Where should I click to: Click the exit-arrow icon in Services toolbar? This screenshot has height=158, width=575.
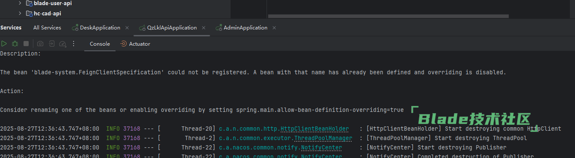[x=51, y=44]
